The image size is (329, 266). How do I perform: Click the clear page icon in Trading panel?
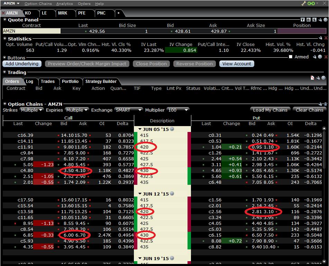pos(312,78)
